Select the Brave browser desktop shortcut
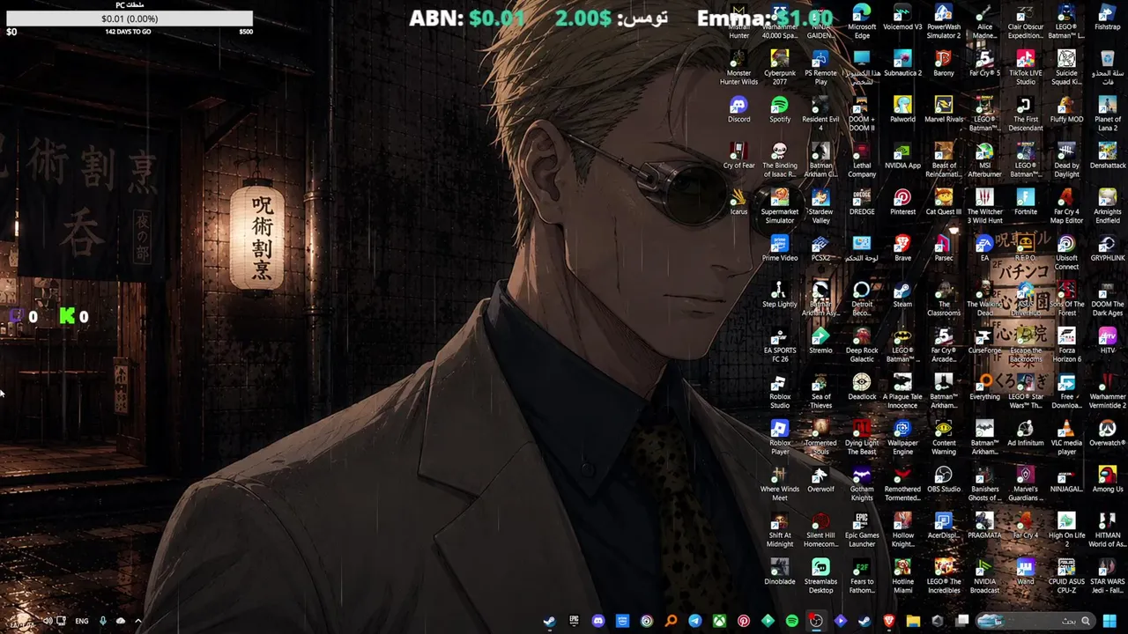The width and height of the screenshot is (1128, 634). (x=902, y=248)
